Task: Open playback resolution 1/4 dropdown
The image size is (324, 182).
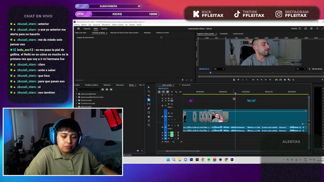Action: 301,69
